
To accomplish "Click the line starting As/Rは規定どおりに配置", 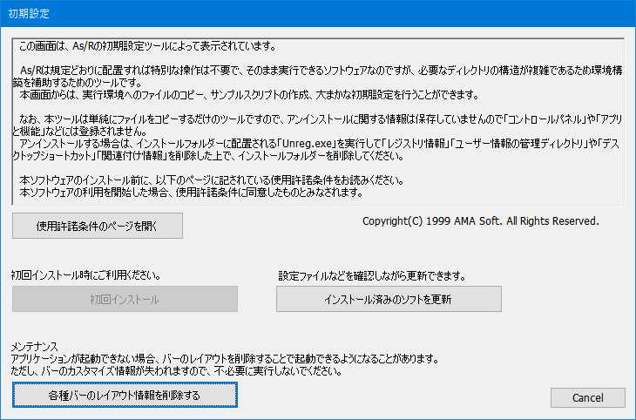I will (x=314, y=70).
